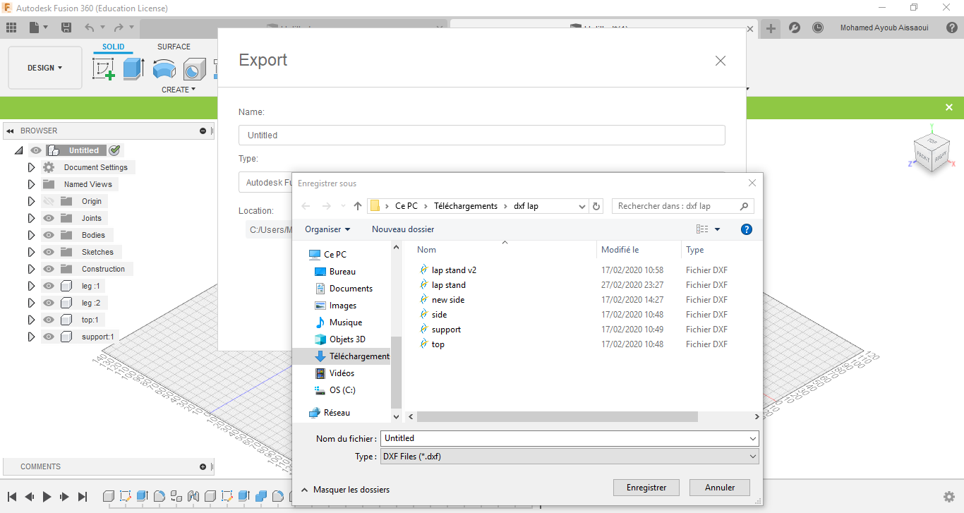This screenshot has height=513, width=964.
Task: Select the Combine feature in timeline
Action: pos(260,496)
